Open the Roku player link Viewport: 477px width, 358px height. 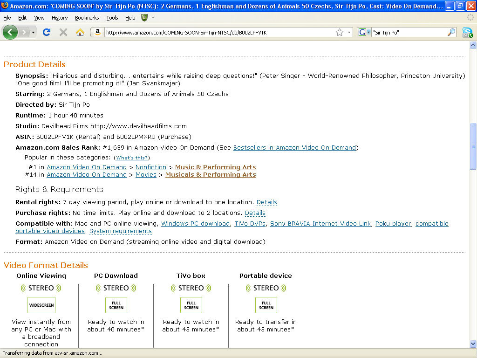[393, 223]
